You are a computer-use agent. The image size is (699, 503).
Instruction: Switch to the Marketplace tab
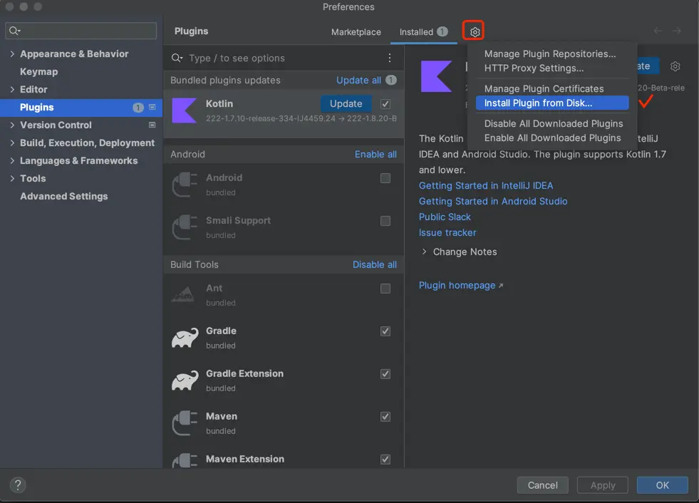point(356,32)
